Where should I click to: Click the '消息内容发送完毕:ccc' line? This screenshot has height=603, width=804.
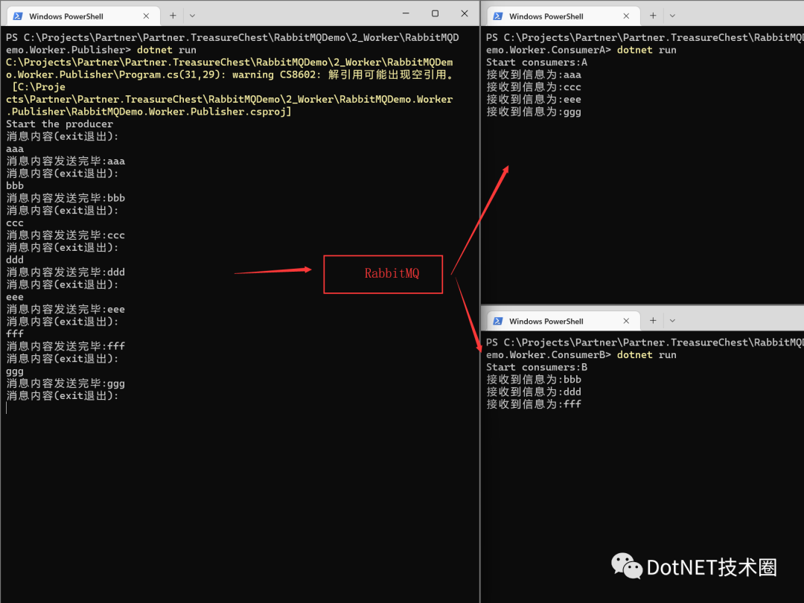[x=66, y=235]
